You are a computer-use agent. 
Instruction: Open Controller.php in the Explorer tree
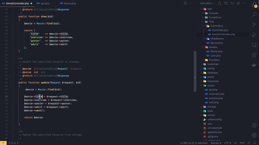(x=220, y=30)
